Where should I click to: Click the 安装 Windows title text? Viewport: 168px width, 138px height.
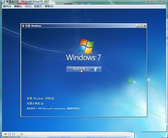pos(33,26)
